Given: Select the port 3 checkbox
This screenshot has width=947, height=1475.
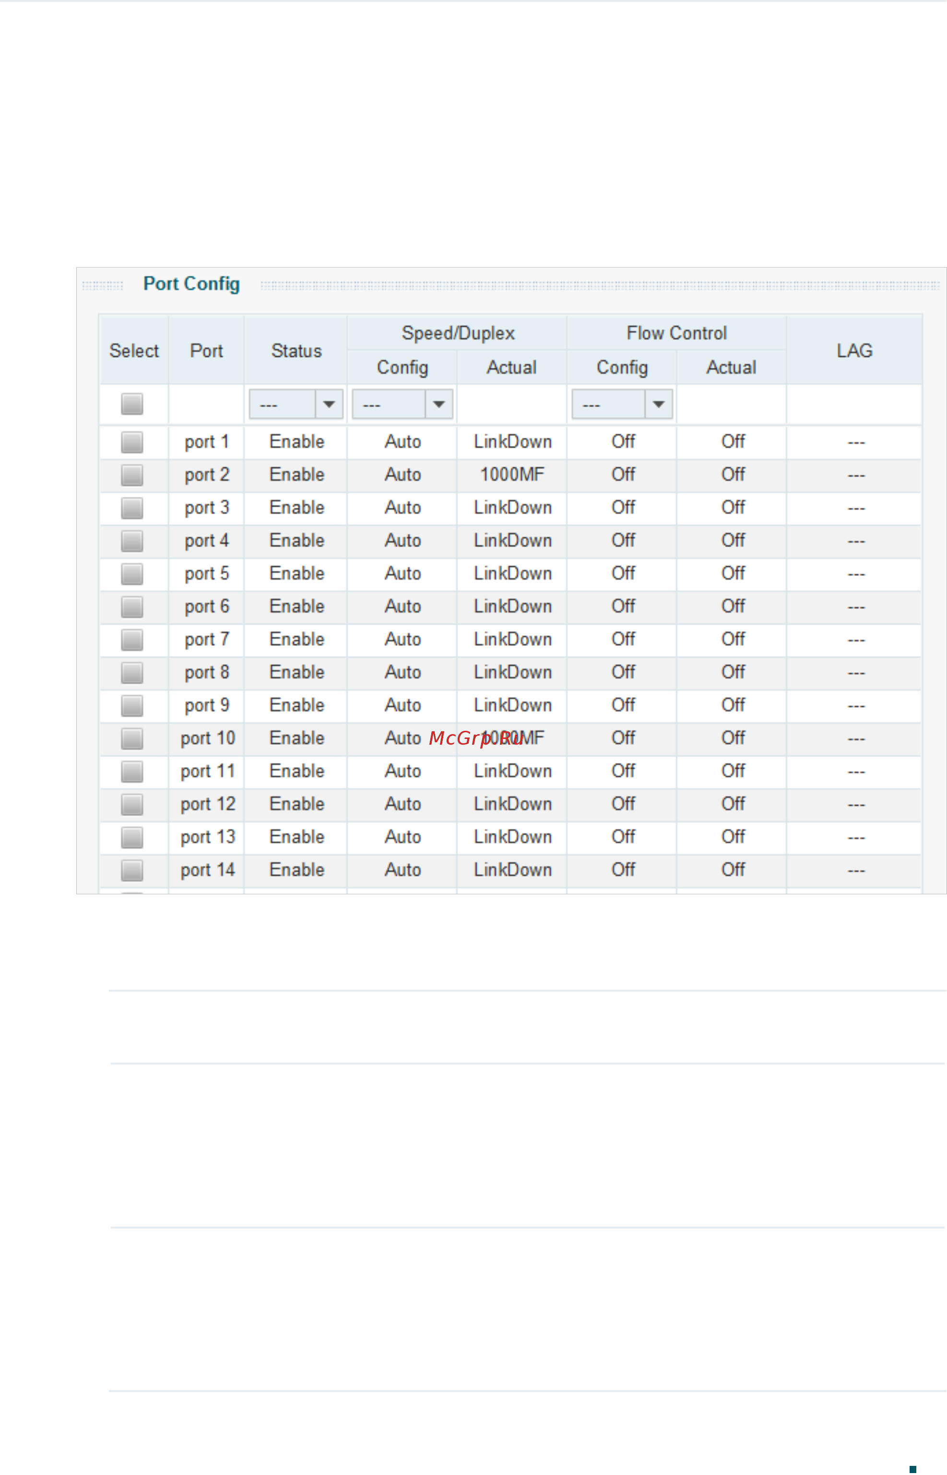Looking at the screenshot, I should pyautogui.click(x=132, y=508).
